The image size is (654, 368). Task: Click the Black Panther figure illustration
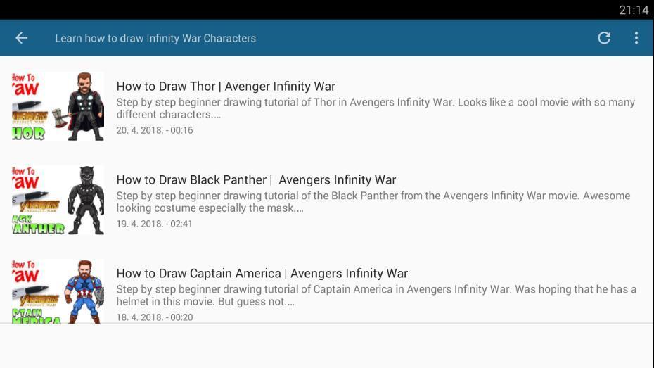click(x=86, y=200)
